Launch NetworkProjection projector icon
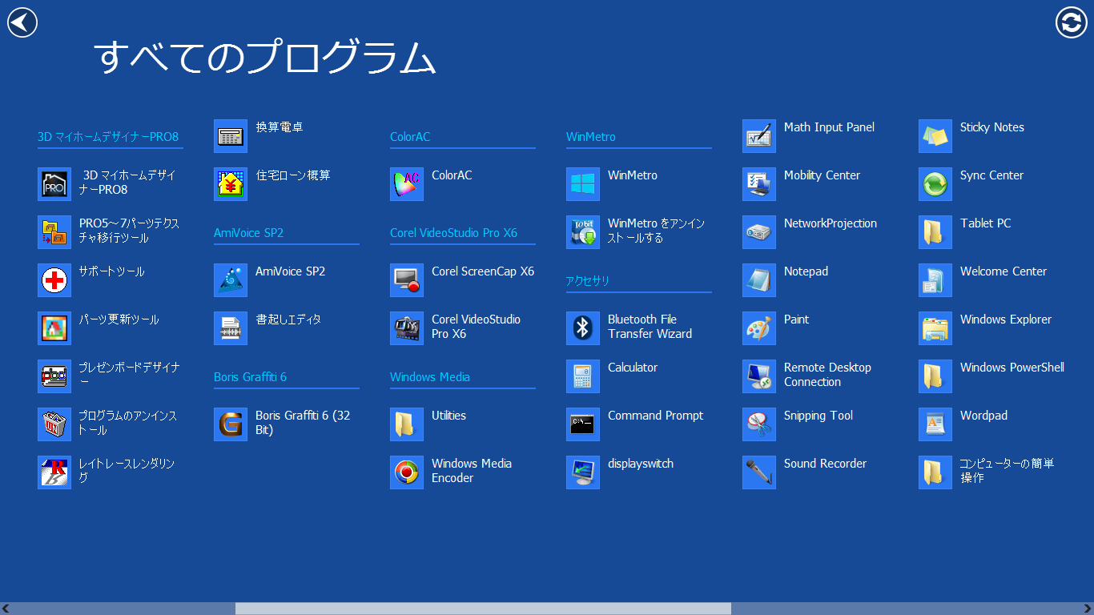Image resolution: width=1094 pixels, height=615 pixels. pos(759,232)
